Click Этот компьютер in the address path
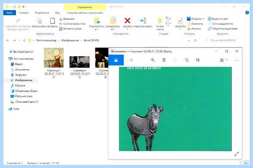 point(46,40)
